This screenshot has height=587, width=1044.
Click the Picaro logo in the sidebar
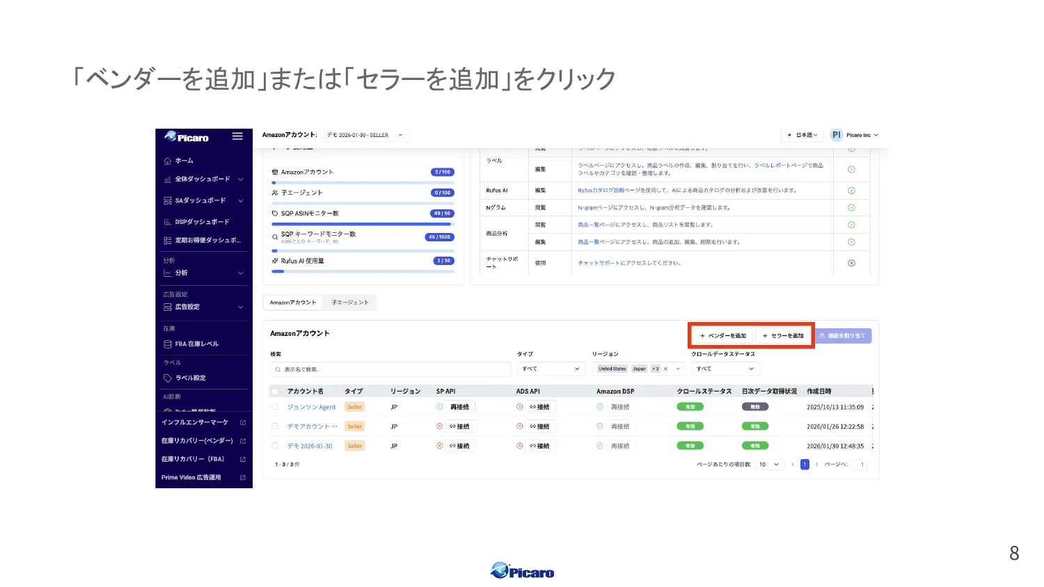(x=187, y=137)
